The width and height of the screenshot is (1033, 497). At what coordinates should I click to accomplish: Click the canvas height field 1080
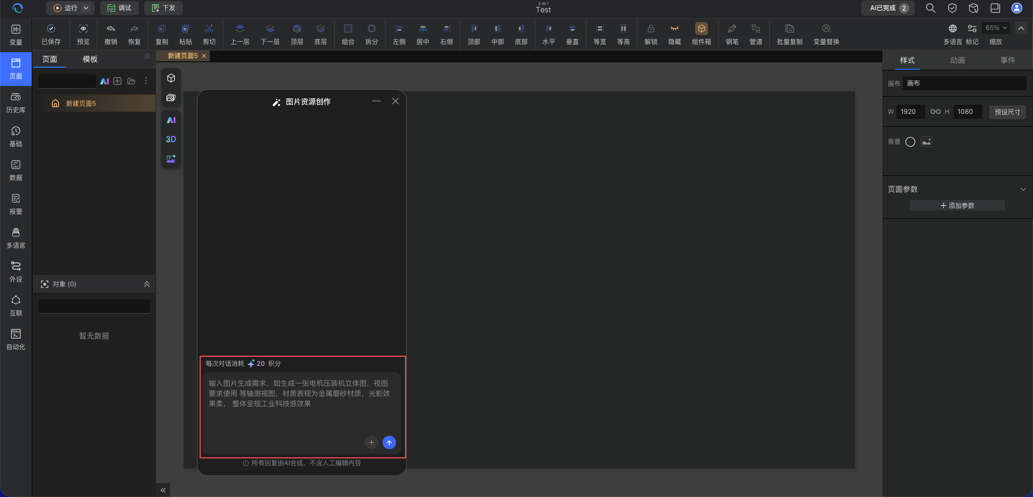point(967,112)
